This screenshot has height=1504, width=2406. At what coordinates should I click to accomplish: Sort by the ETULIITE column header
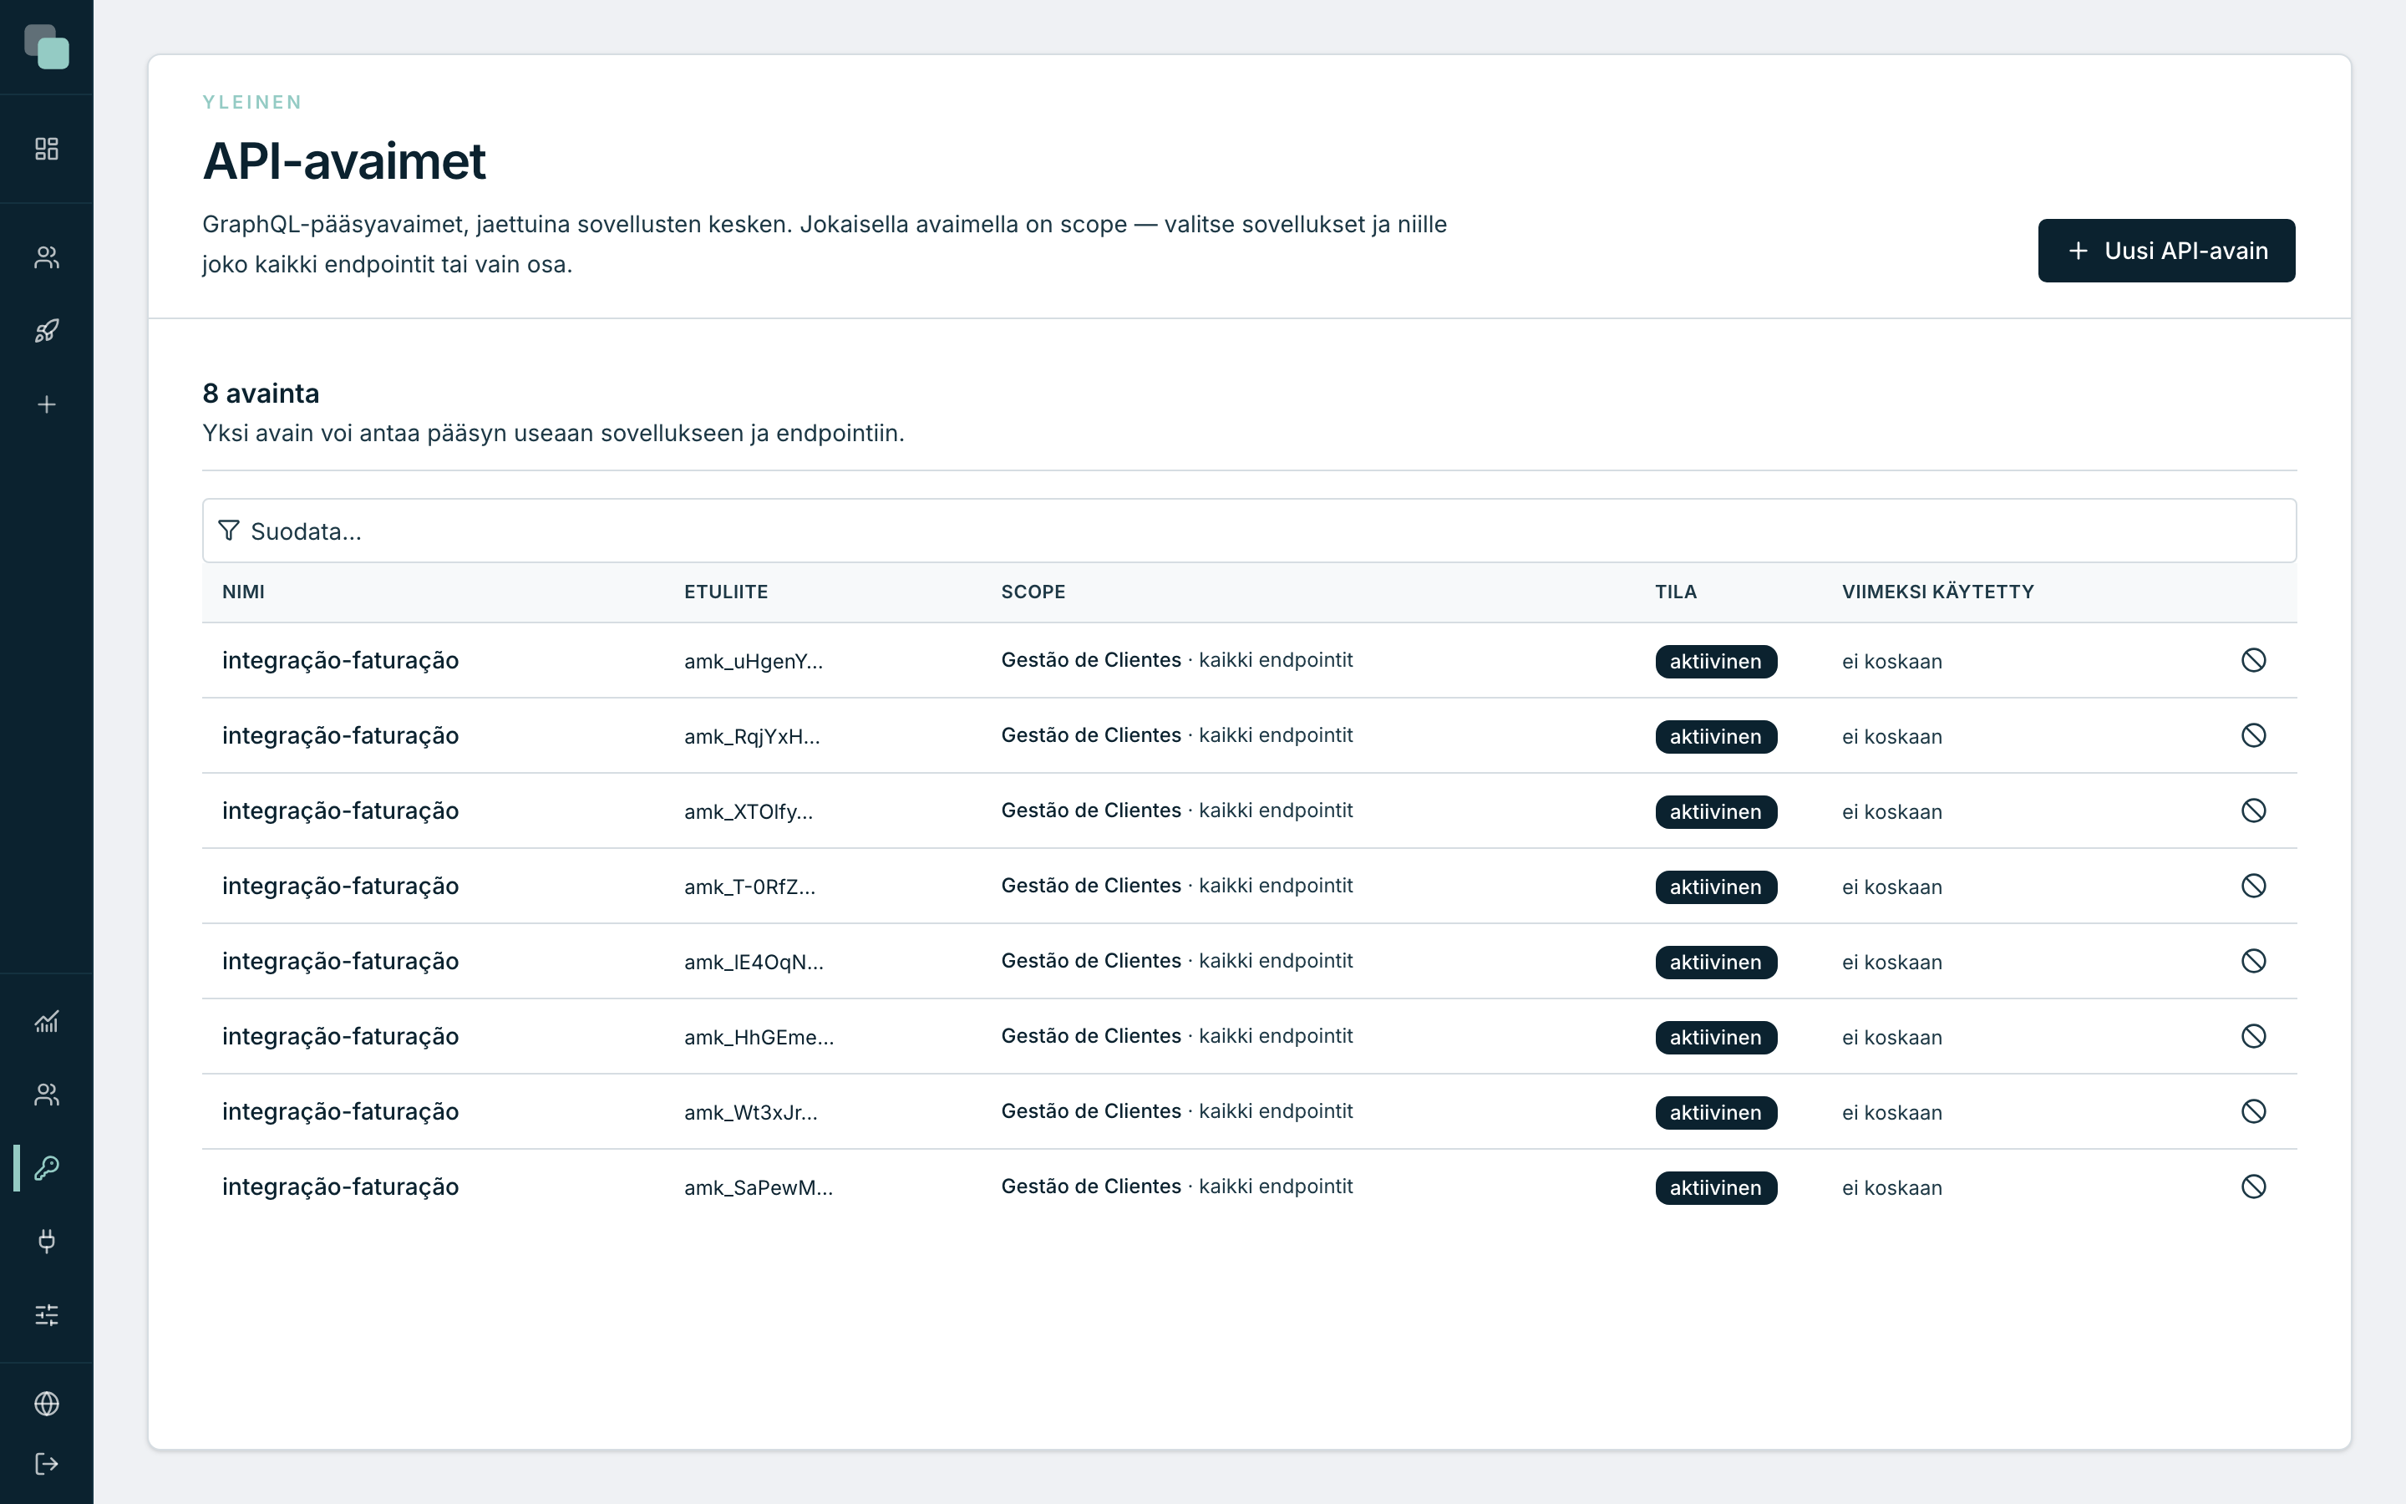point(726,592)
